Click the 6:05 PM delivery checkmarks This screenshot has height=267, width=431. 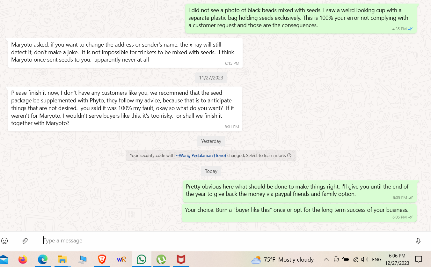click(x=411, y=198)
